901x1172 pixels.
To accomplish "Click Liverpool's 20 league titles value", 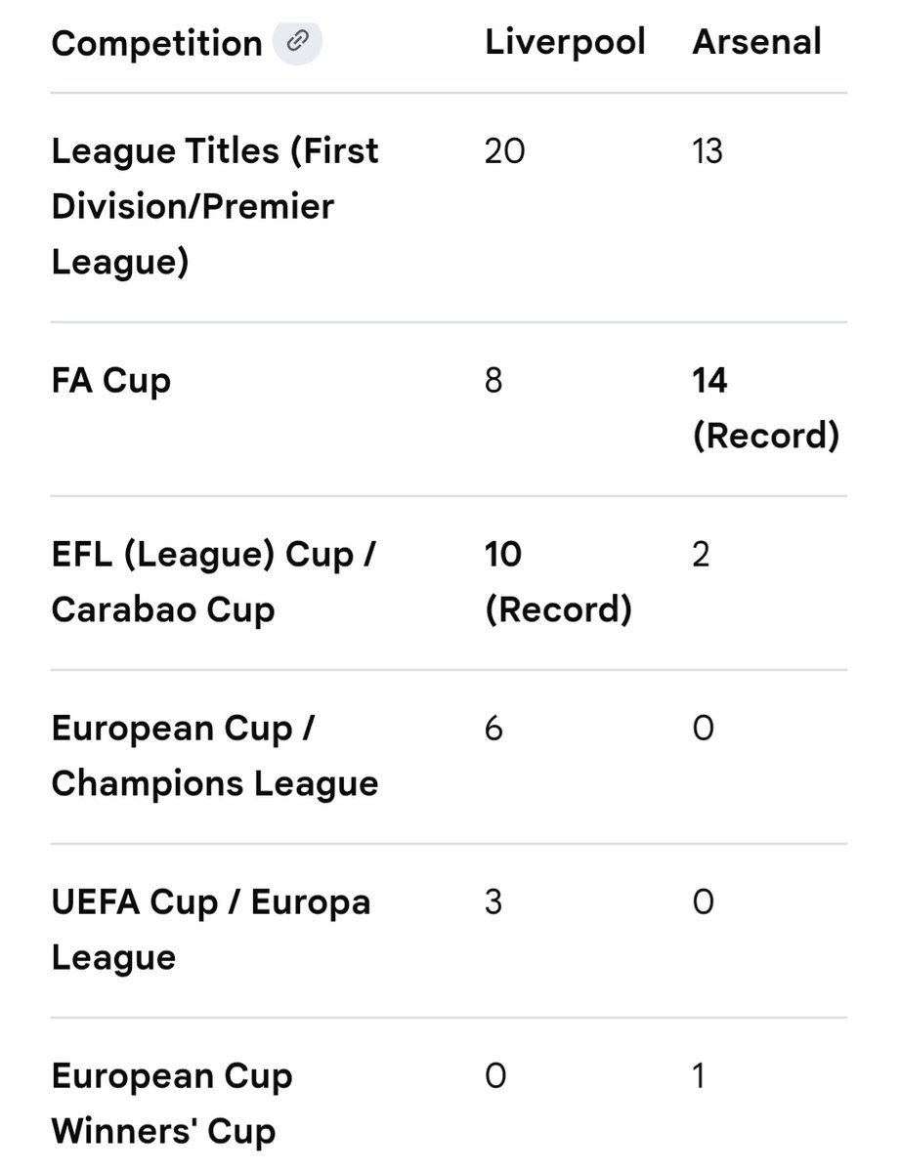I will [505, 151].
